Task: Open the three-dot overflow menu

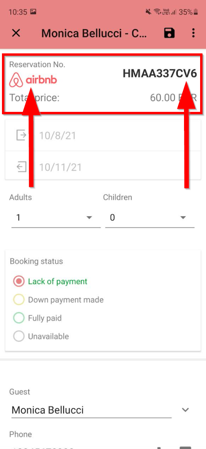Action: tap(193, 33)
